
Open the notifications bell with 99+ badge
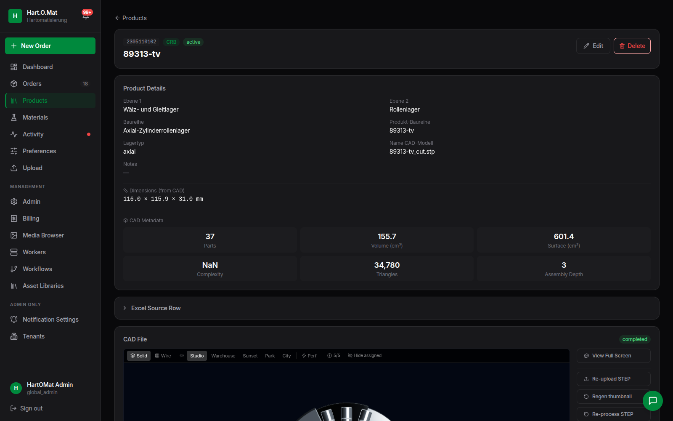[x=86, y=15]
